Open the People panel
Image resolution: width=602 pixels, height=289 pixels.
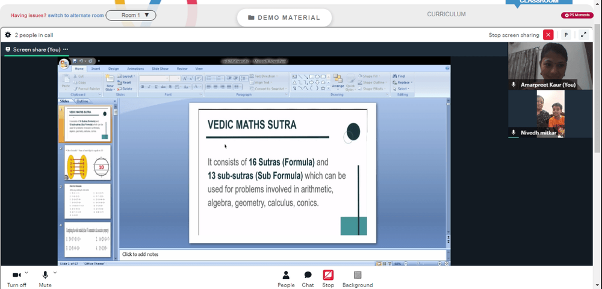[286, 279]
